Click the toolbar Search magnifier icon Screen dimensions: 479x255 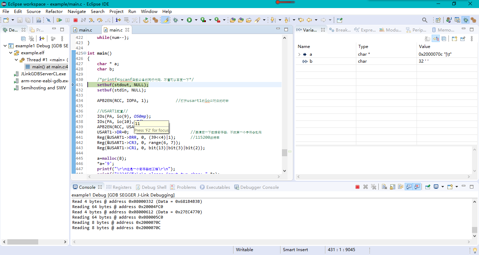tap(425, 20)
